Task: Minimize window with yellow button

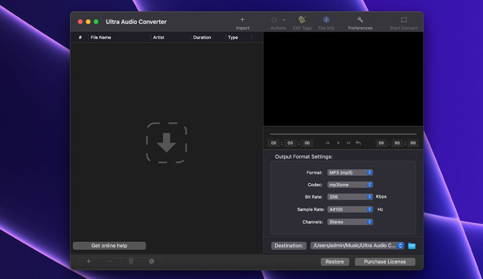Action: (x=88, y=22)
